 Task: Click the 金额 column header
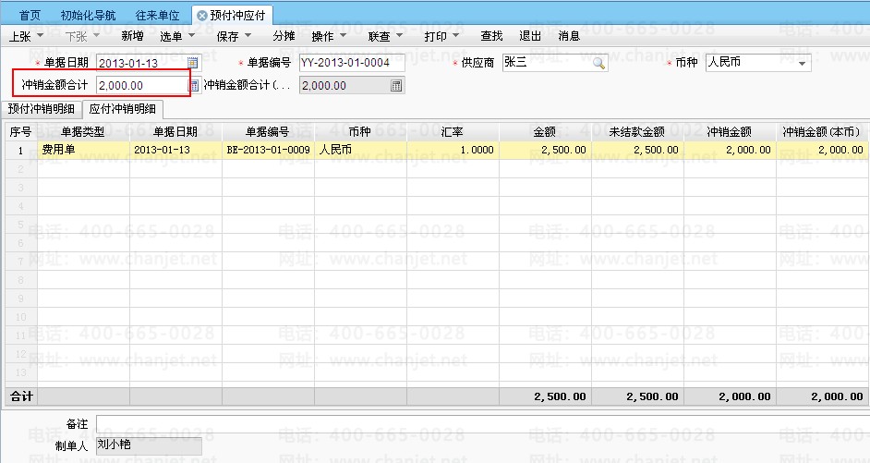point(545,132)
